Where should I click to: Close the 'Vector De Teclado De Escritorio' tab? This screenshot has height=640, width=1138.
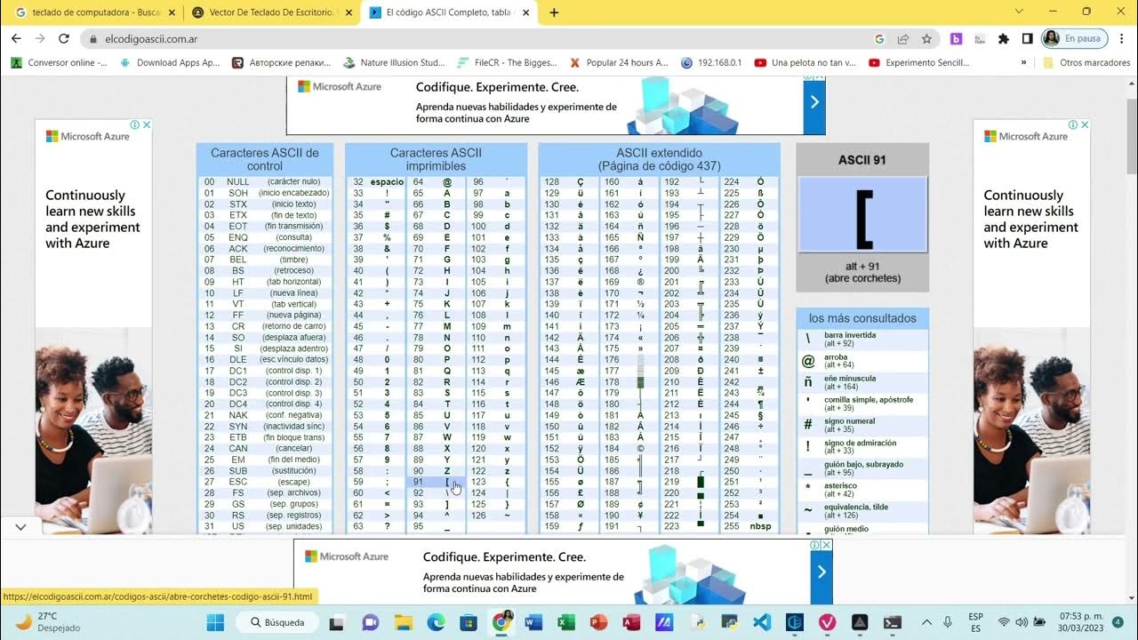coord(347,13)
